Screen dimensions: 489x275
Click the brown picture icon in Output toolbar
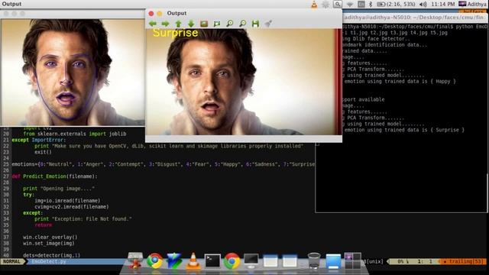click(204, 24)
